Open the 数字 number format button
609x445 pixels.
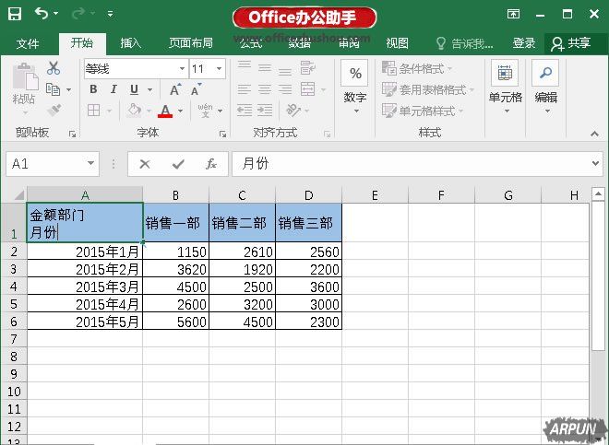tap(355, 88)
